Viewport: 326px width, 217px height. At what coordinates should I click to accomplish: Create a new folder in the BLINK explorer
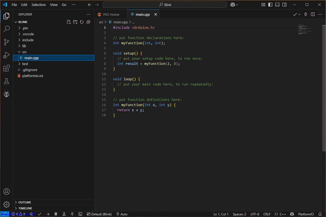75,22
